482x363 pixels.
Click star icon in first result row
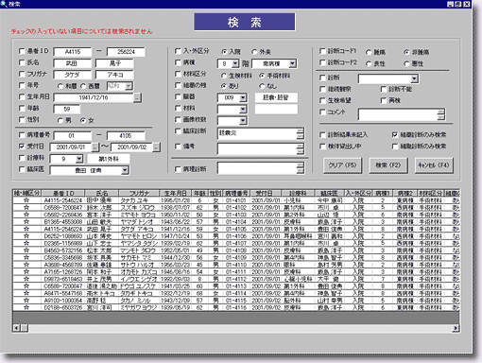(x=26, y=200)
